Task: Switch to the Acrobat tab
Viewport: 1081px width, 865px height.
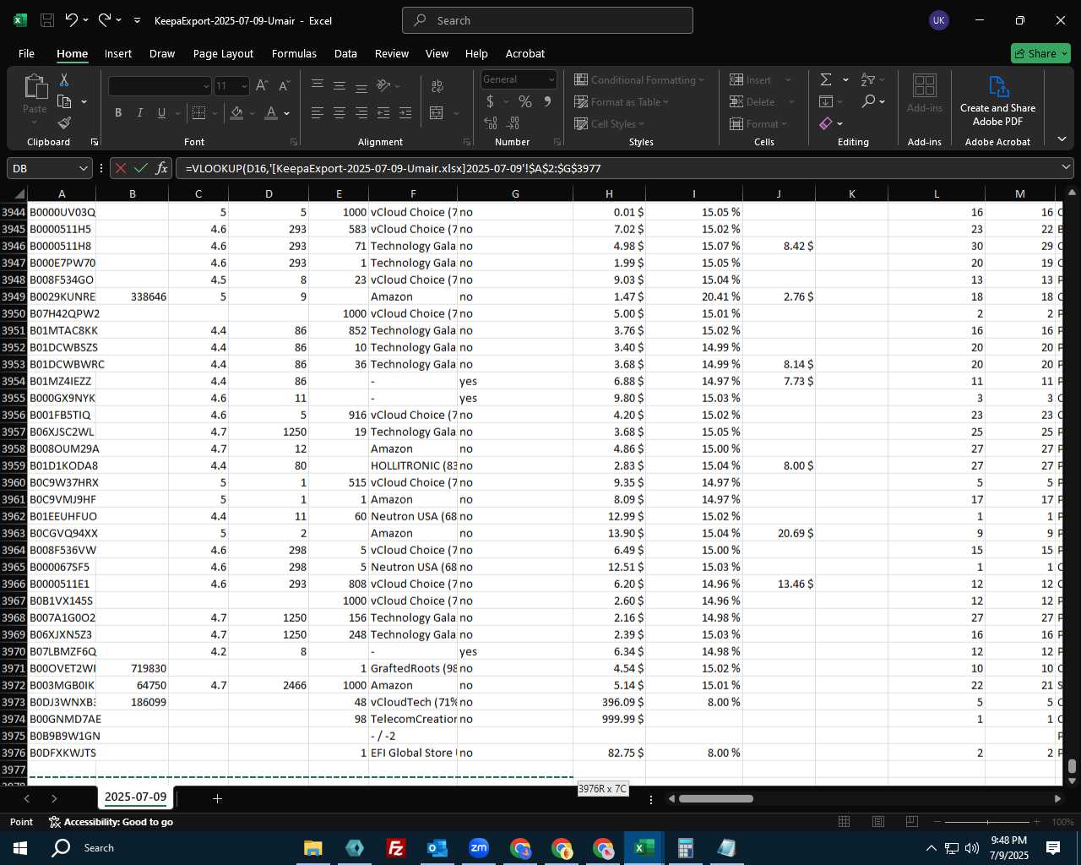Action: 525,53
